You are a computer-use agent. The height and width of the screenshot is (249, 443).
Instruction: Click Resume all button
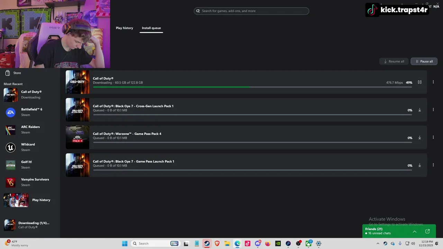tap(394, 61)
